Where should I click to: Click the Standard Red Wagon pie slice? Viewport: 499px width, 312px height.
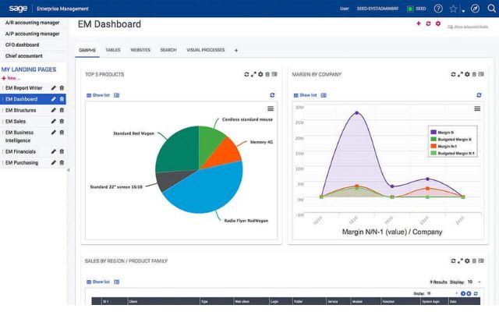point(179,150)
